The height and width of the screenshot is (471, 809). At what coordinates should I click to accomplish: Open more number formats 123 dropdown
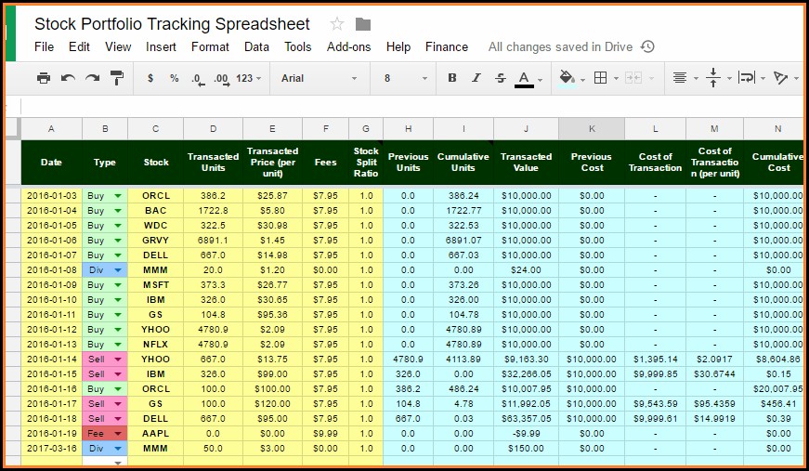(249, 78)
